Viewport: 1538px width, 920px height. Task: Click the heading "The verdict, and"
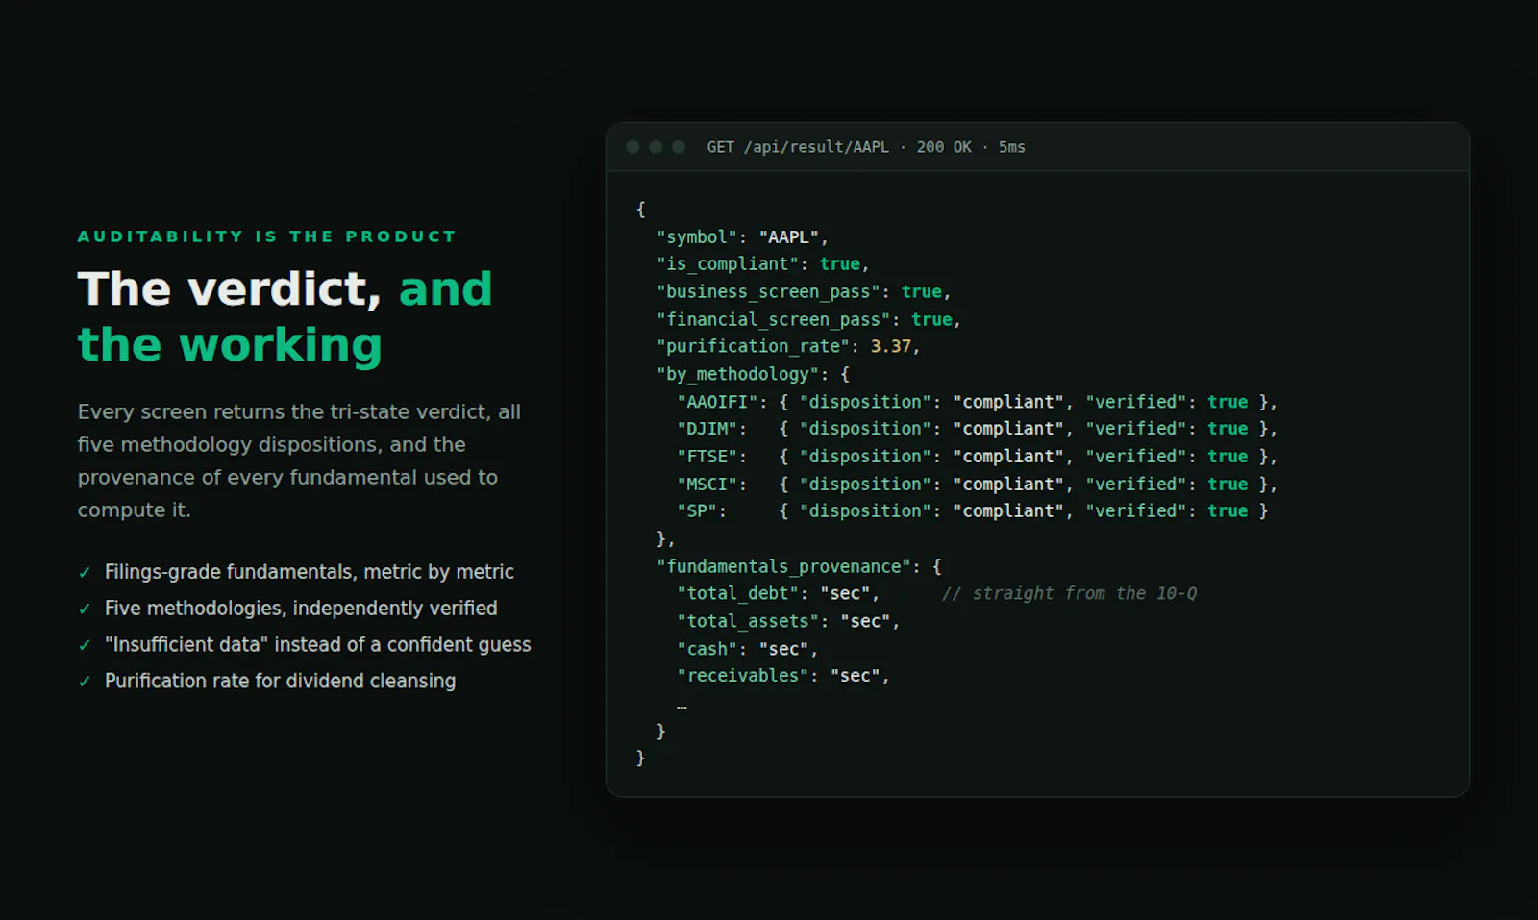(x=285, y=288)
